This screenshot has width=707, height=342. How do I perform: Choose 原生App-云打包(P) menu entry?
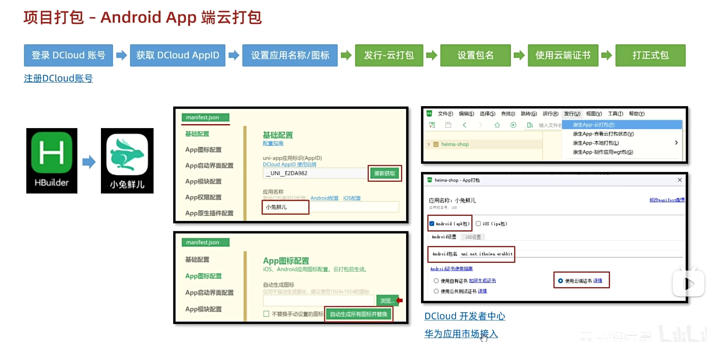click(593, 125)
